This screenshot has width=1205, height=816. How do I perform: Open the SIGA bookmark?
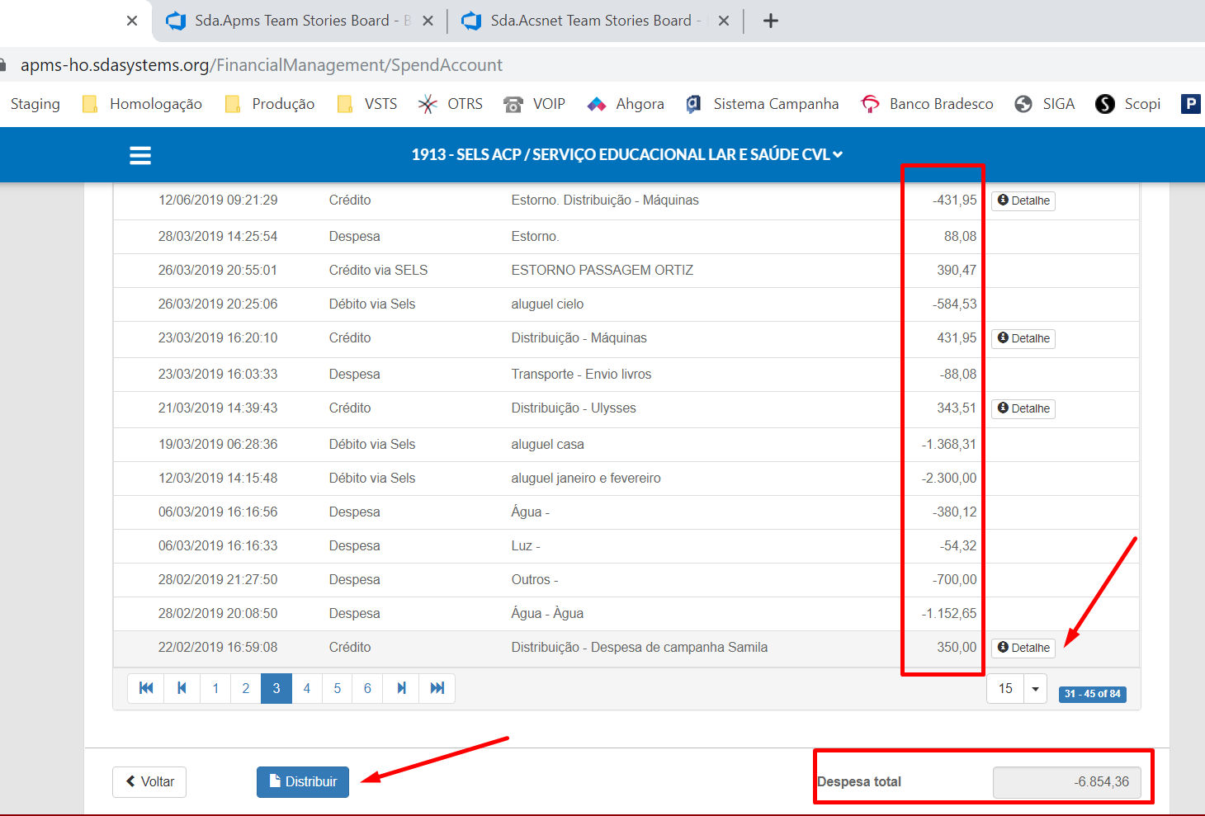pyautogui.click(x=1045, y=104)
